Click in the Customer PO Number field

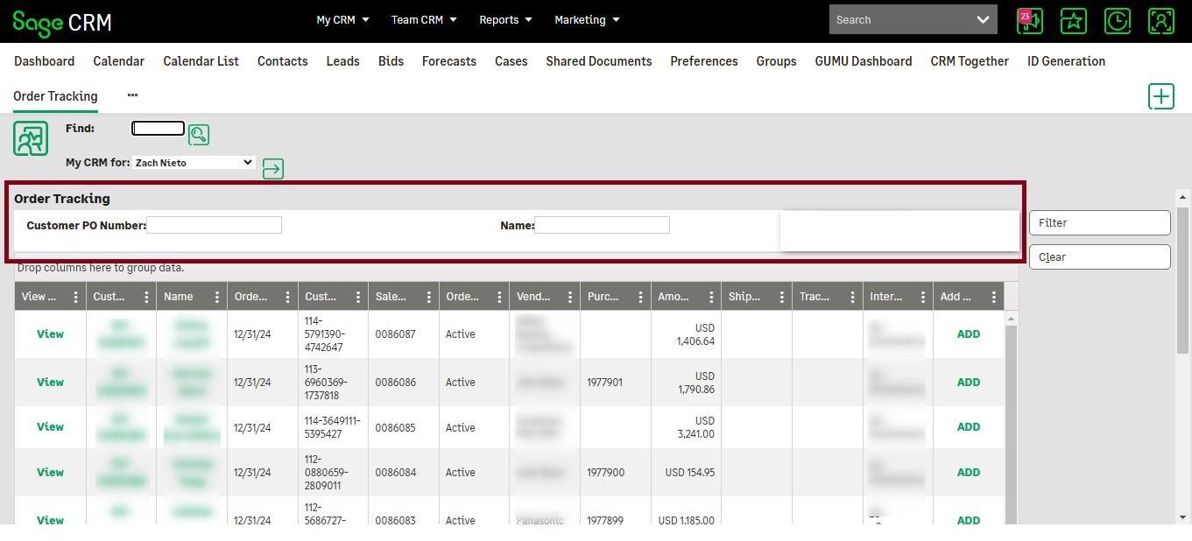coord(214,226)
